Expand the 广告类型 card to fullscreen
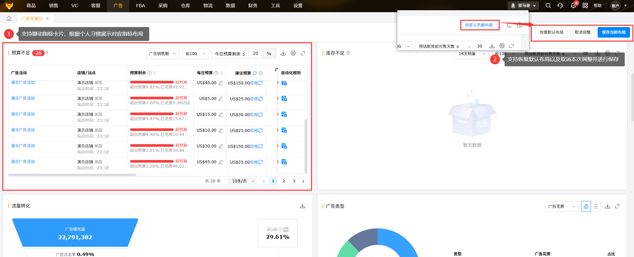Image resolution: width=634 pixels, height=257 pixels. pyautogui.click(x=617, y=206)
